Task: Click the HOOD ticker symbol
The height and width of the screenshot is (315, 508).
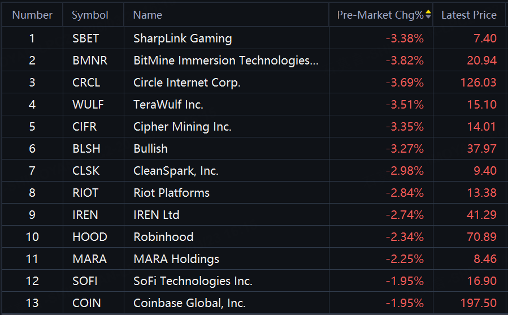Action: (x=90, y=237)
